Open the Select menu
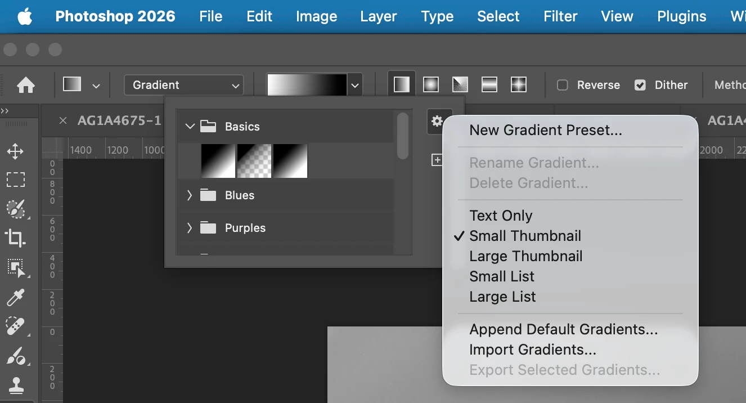Image resolution: width=746 pixels, height=403 pixels. [x=498, y=16]
